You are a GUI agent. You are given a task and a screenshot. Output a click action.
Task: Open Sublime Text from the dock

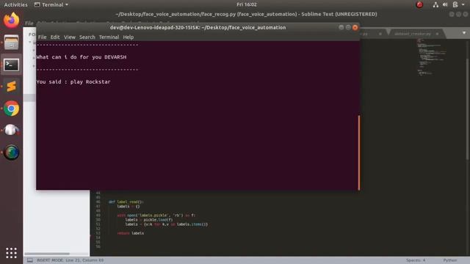12,87
